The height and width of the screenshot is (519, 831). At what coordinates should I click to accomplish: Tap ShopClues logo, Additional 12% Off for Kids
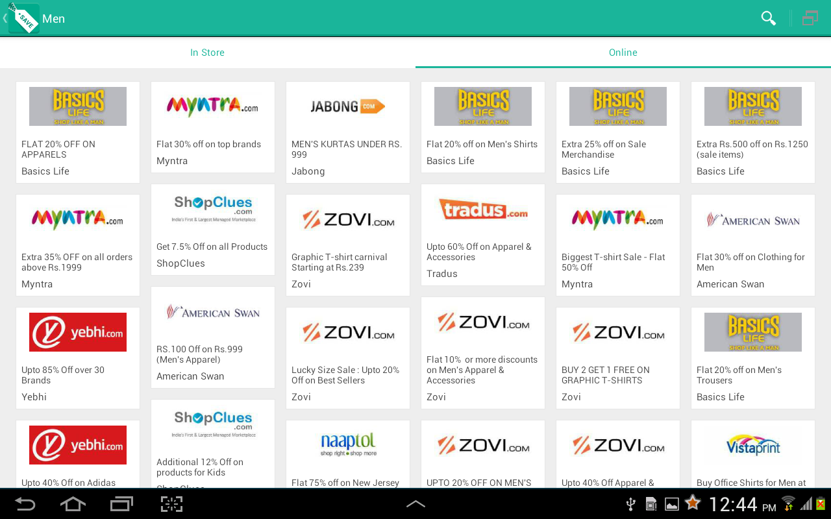pyautogui.click(x=213, y=424)
